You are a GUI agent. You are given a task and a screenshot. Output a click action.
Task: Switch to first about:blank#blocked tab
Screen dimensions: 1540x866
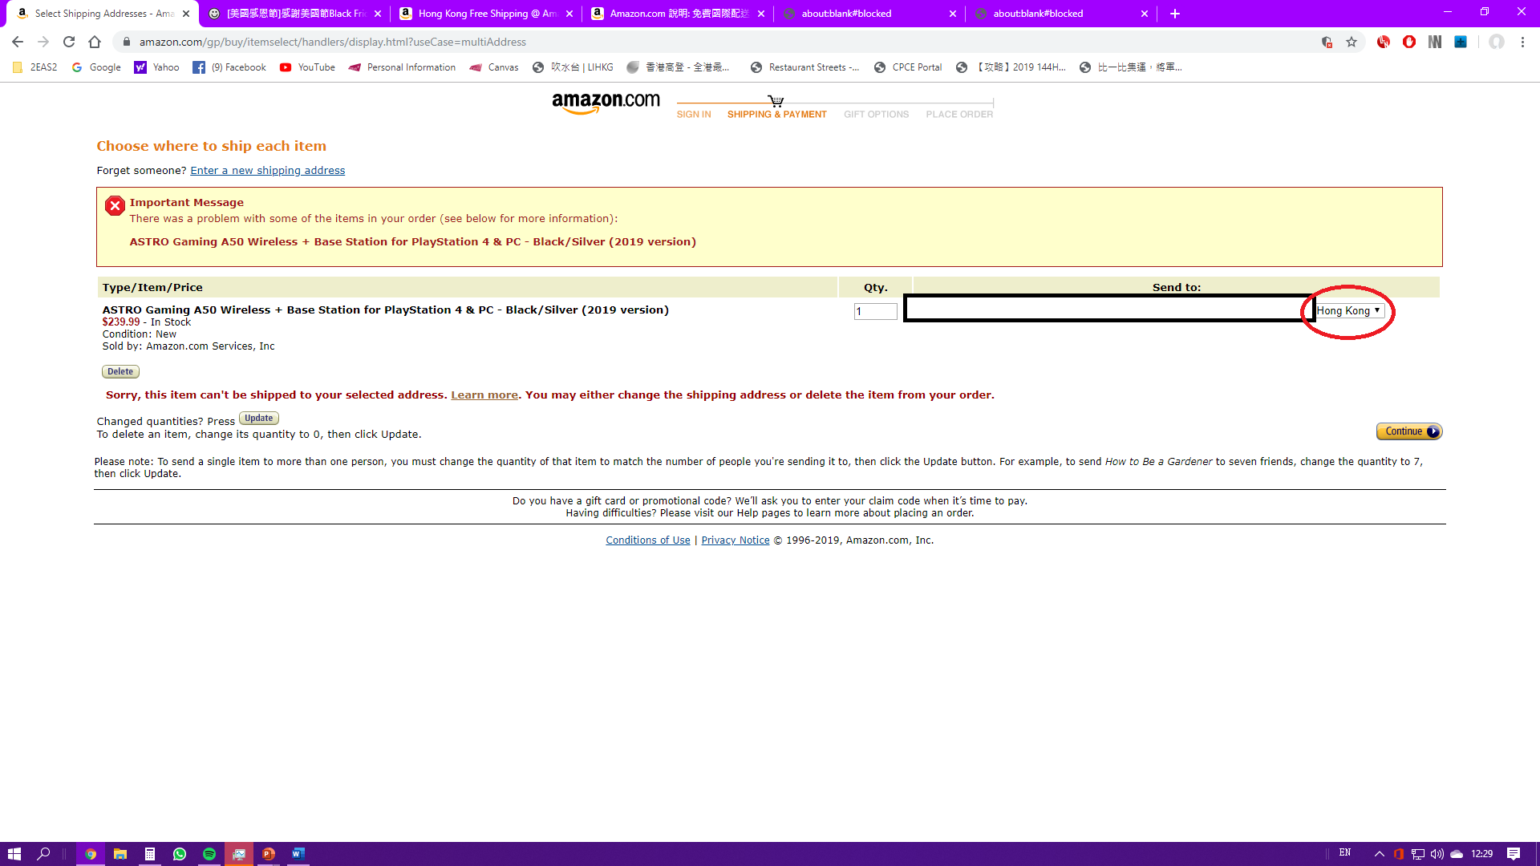coord(869,14)
